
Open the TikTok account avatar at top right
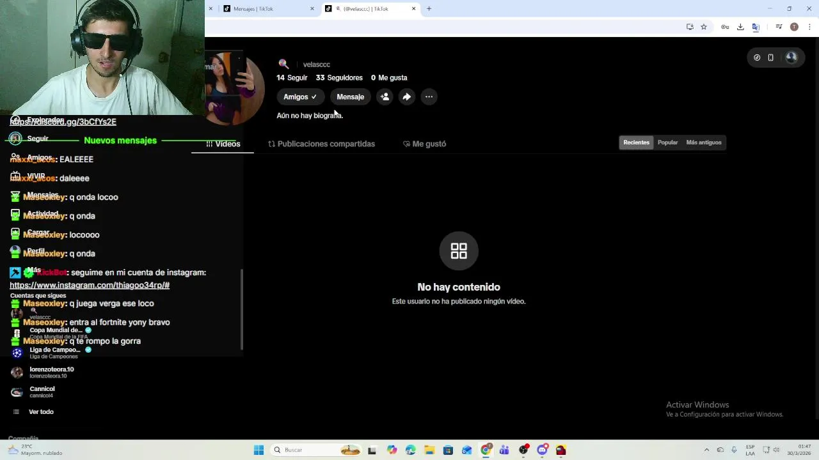(x=791, y=57)
